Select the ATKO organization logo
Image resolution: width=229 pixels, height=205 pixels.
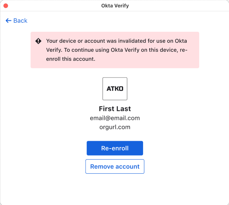click(115, 89)
